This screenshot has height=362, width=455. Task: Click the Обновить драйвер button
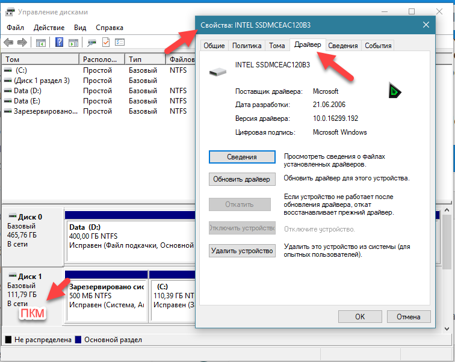242,179
